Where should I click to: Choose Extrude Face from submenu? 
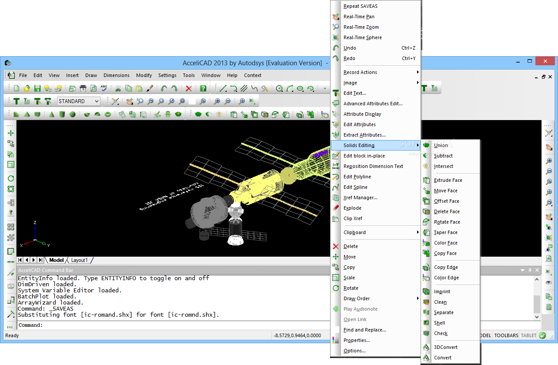[450, 180]
